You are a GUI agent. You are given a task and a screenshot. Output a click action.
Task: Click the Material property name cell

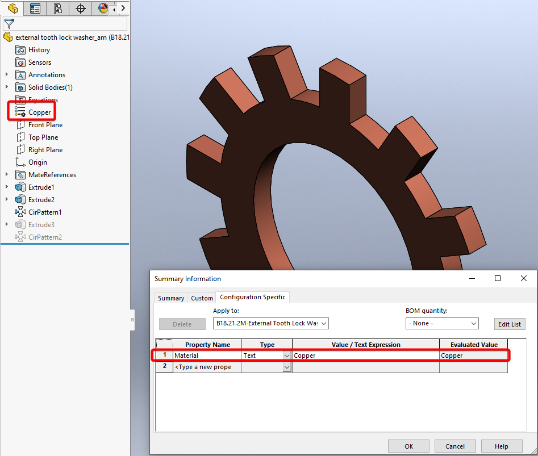pyautogui.click(x=207, y=355)
